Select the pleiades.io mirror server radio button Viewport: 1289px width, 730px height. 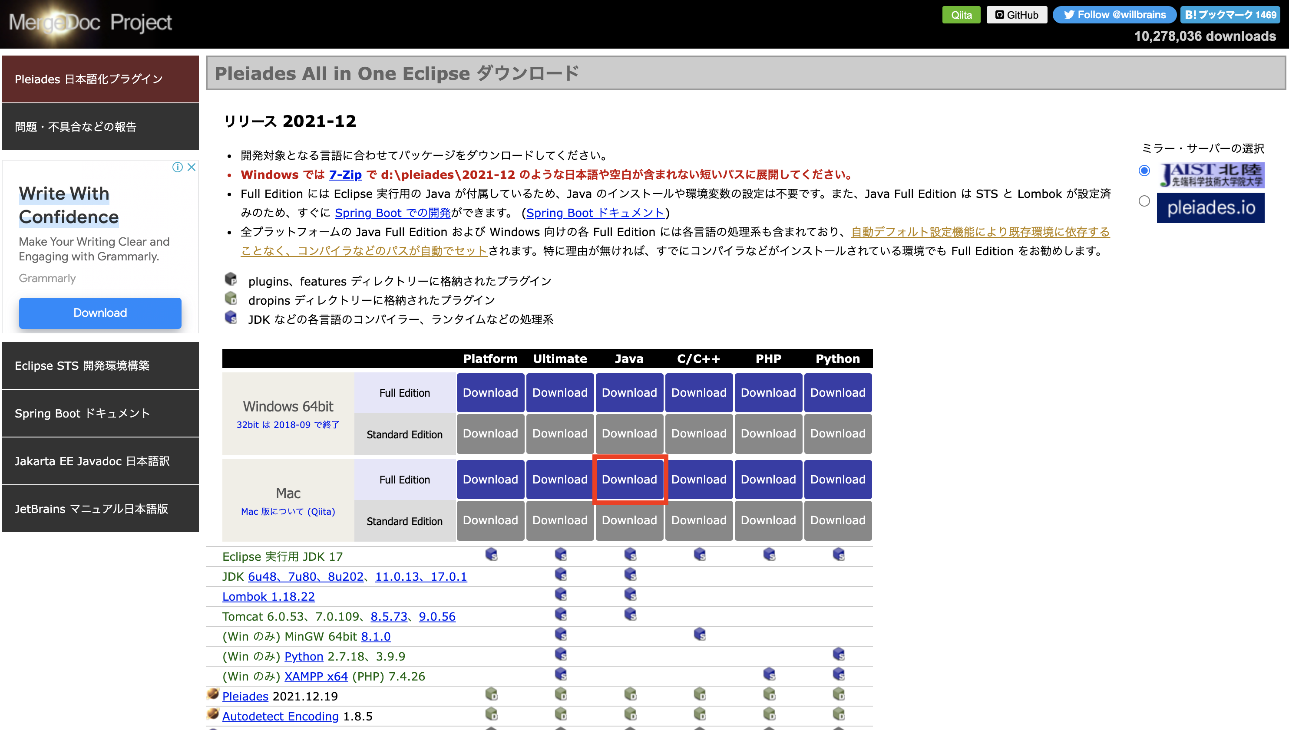coord(1144,201)
